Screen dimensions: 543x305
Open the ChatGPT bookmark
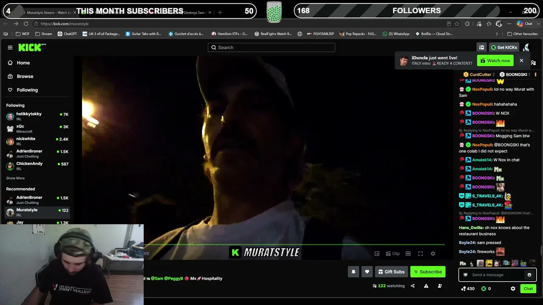click(x=67, y=34)
